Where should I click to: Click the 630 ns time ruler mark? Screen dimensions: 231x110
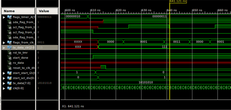pyautogui.click(x=146, y=10)
